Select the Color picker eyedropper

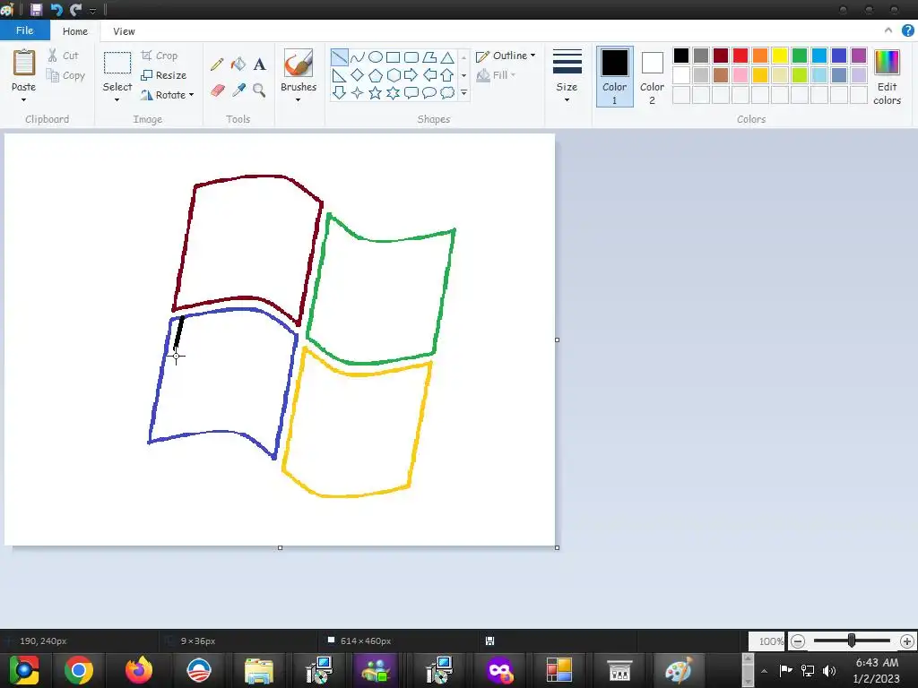coord(238,90)
